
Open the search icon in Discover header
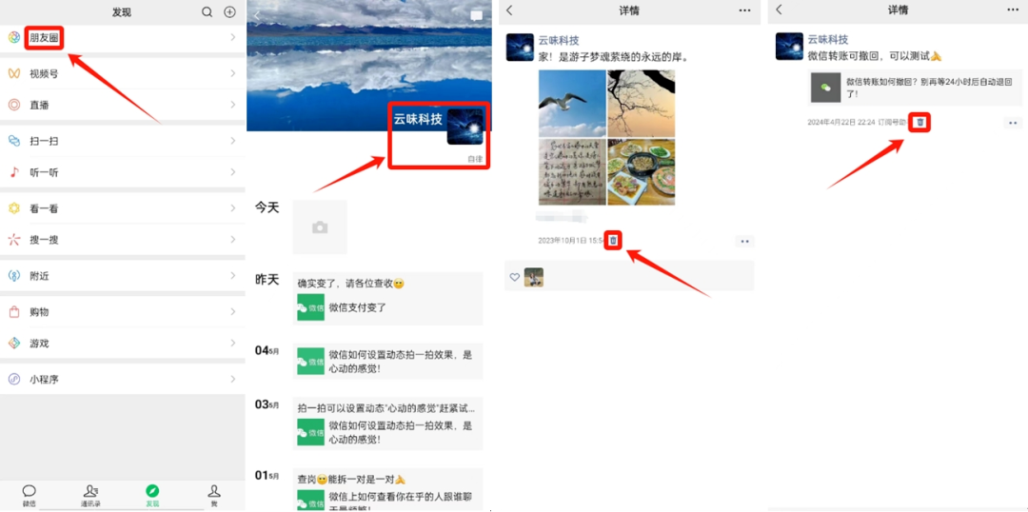click(208, 11)
